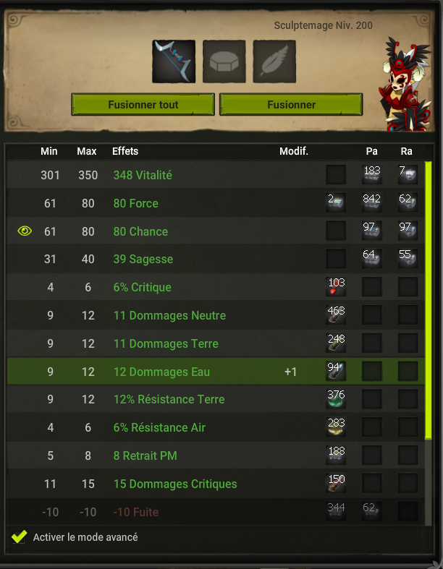The height and width of the screenshot is (569, 443).
Task: Click the Modif. column header
Action: [294, 151]
